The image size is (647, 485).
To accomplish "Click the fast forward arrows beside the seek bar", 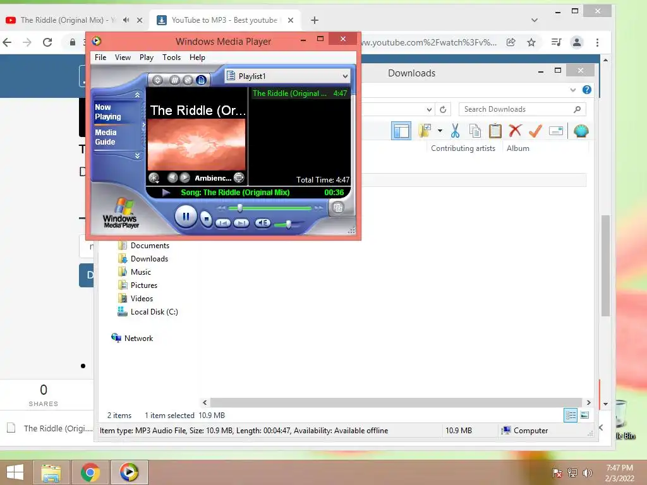I will pyautogui.click(x=318, y=208).
